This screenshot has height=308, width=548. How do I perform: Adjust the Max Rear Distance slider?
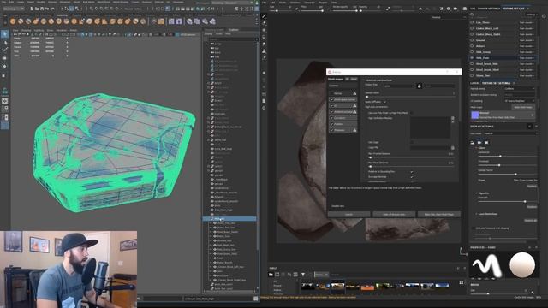pyautogui.click(x=411, y=167)
